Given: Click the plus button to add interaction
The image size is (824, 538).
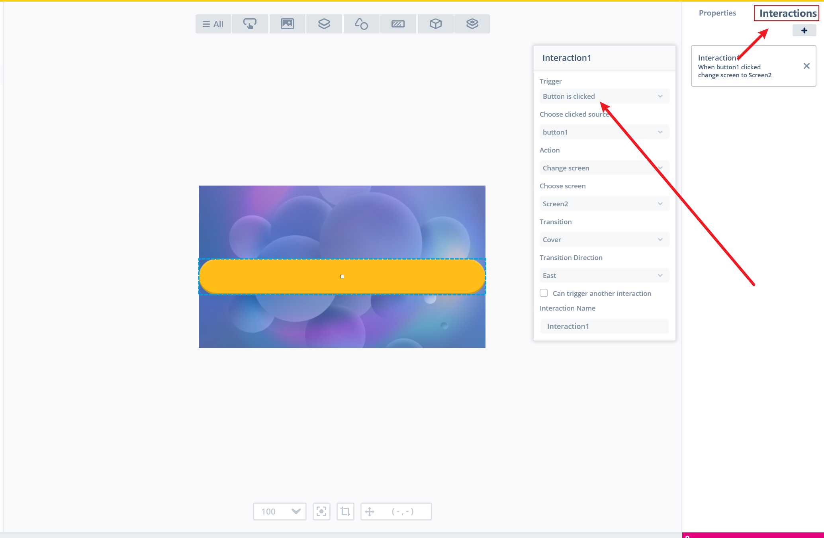Looking at the screenshot, I should coord(804,31).
